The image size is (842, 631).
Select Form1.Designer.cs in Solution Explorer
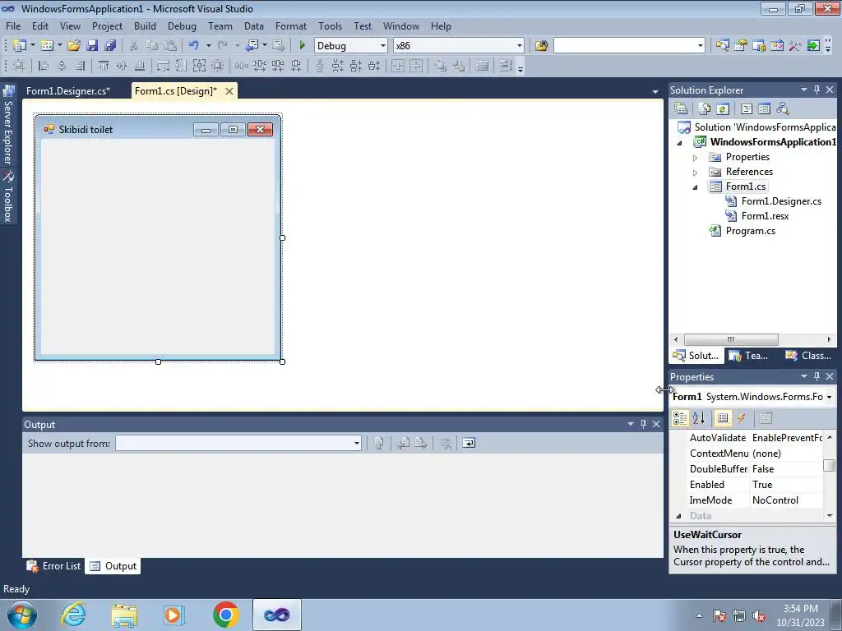781,201
